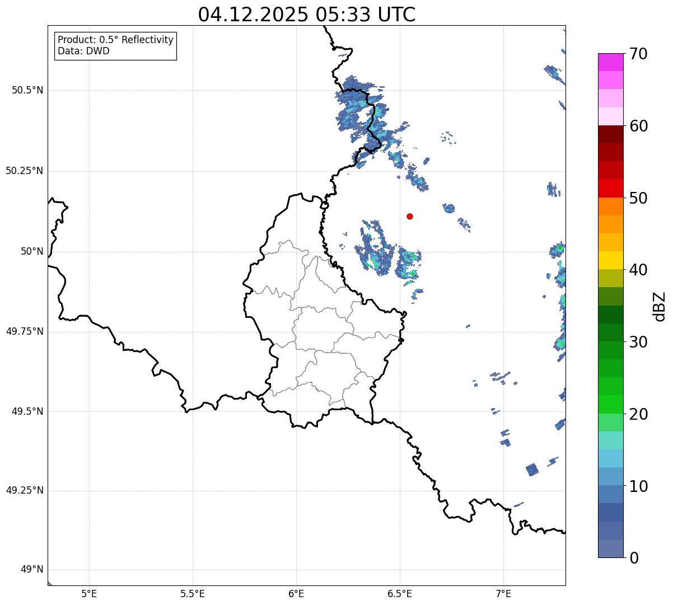Click the yellow band just above 40

(x=611, y=260)
